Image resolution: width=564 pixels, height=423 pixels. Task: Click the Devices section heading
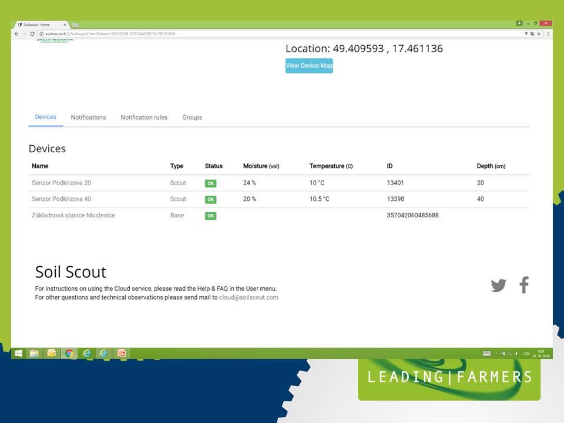[x=47, y=149]
